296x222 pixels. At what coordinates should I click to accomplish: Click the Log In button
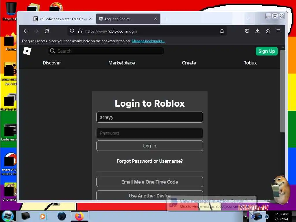pyautogui.click(x=150, y=146)
